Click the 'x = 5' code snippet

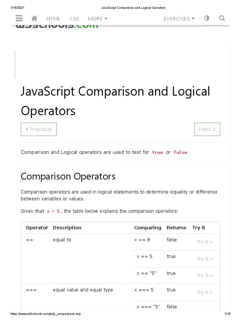53,211
